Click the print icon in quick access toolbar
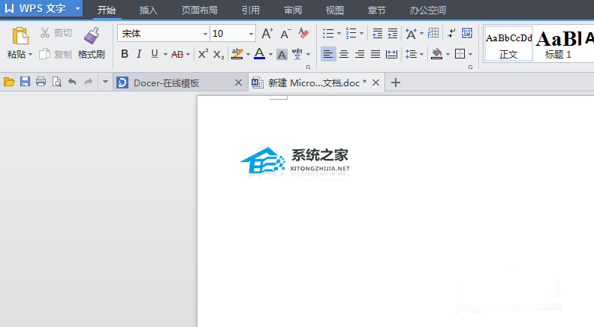594x327 pixels. (41, 82)
